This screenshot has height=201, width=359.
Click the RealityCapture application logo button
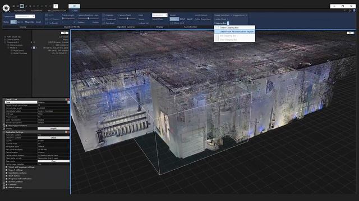(x=6, y=8)
